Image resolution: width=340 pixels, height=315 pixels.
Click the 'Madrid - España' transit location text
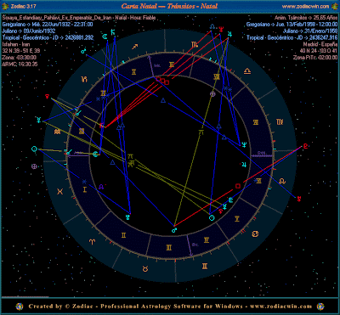coord(320,44)
